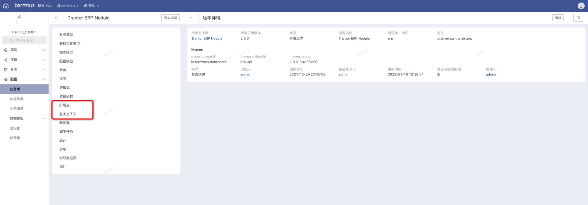Click package name io.terminus.trantor.erp
588x205 pixels.
pyautogui.click(x=454, y=39)
